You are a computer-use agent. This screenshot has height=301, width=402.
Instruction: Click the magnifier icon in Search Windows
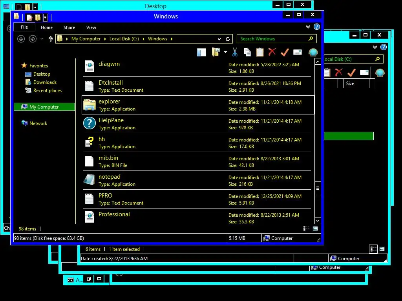(x=311, y=39)
